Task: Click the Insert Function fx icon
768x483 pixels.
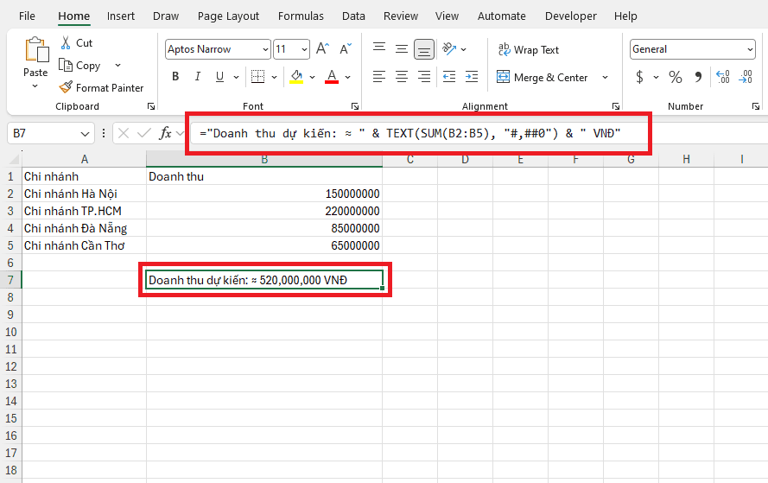Action: pyautogui.click(x=166, y=133)
